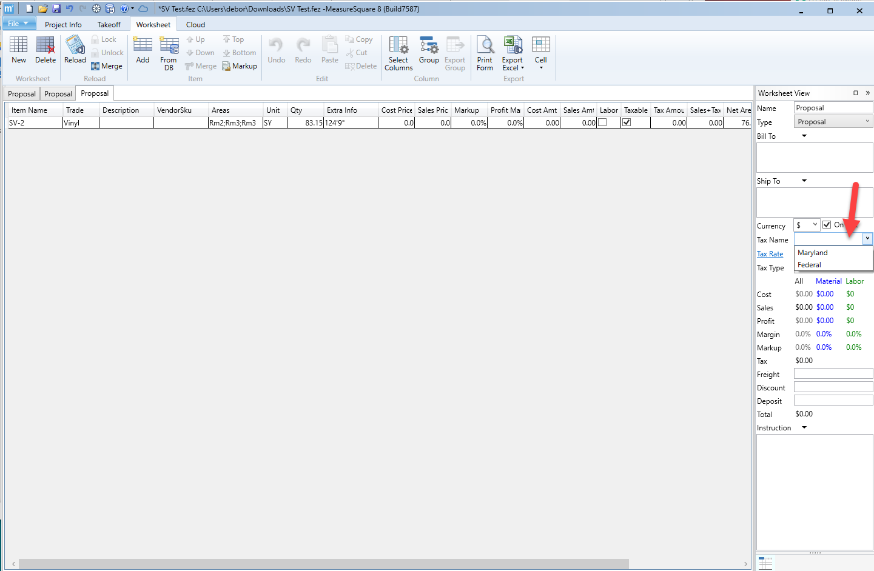
Task: Click new document icon in title bar
Action: pyautogui.click(x=29, y=8)
